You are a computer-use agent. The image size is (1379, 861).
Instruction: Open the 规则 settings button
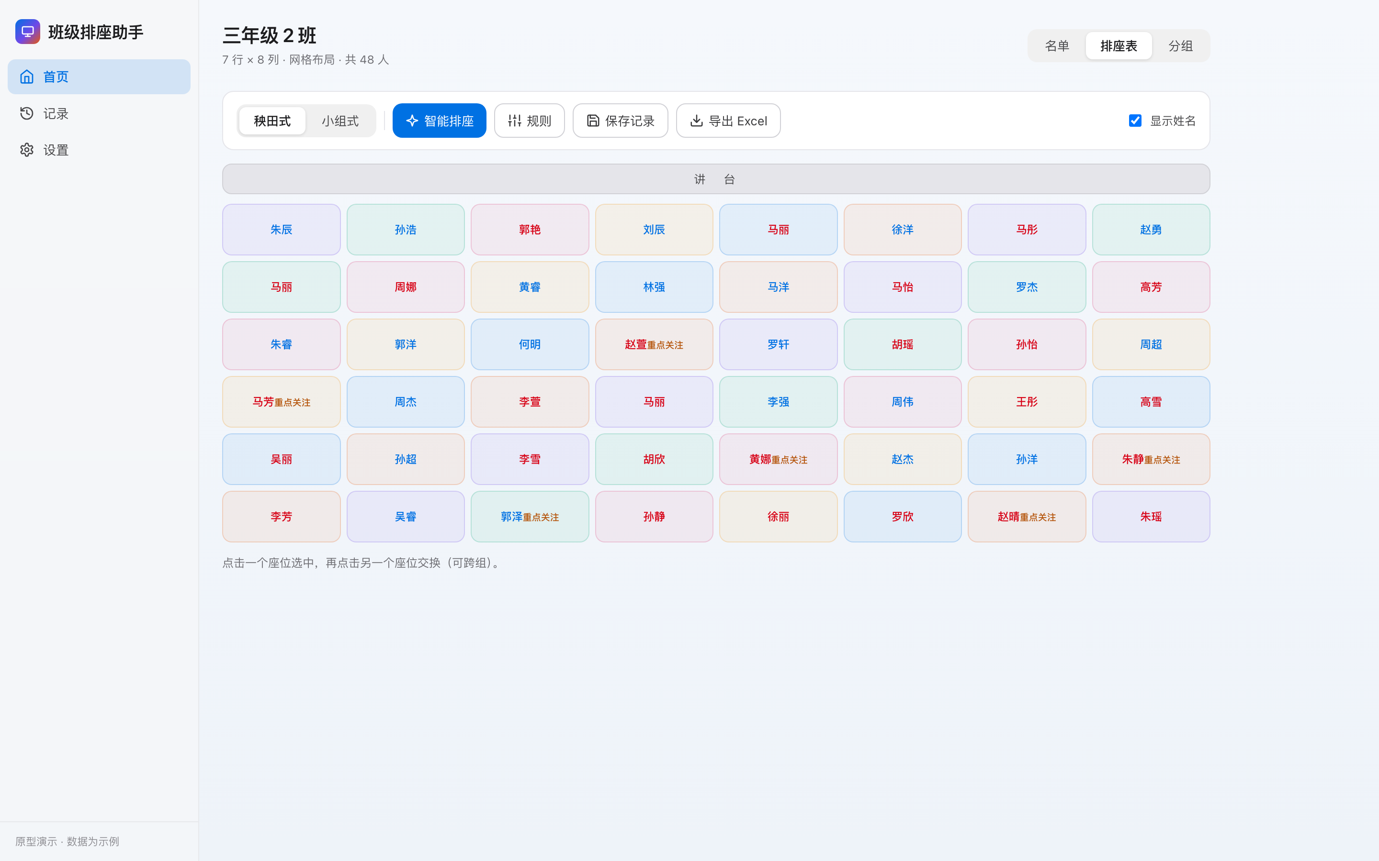pyautogui.click(x=530, y=121)
